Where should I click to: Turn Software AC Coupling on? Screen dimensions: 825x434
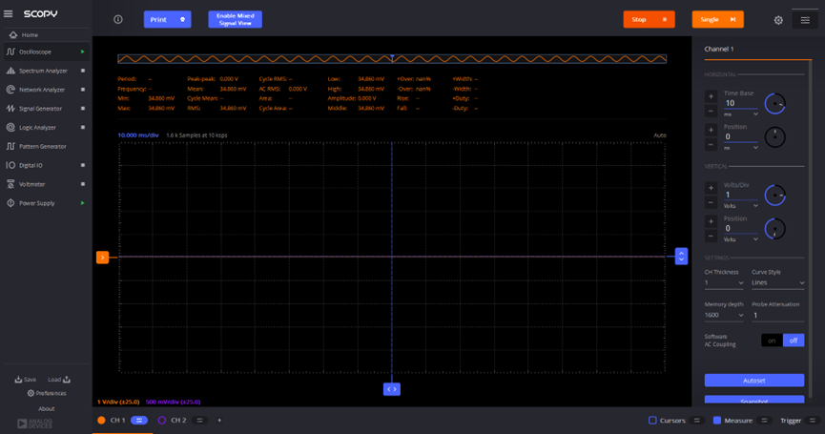pyautogui.click(x=772, y=341)
